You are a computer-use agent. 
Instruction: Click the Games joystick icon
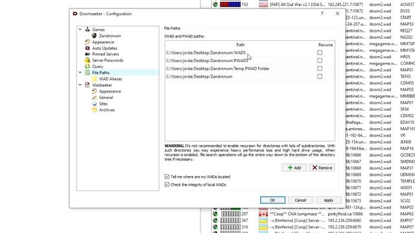[88, 30]
